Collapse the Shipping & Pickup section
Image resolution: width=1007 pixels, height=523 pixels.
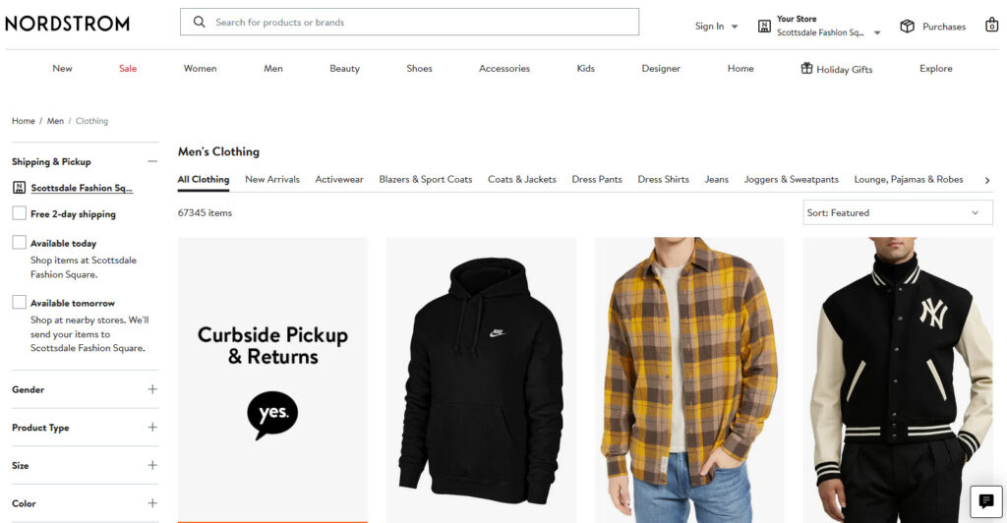pyautogui.click(x=152, y=161)
